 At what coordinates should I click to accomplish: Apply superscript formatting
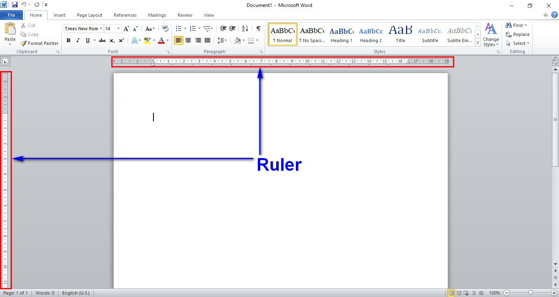tap(121, 40)
